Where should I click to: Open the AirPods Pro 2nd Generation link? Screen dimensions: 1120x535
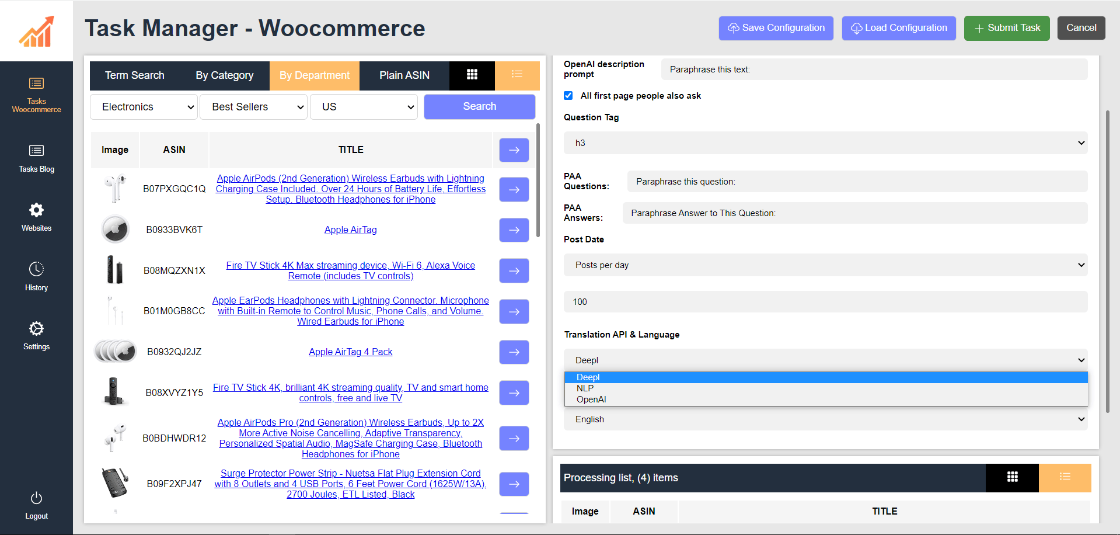tap(350, 439)
